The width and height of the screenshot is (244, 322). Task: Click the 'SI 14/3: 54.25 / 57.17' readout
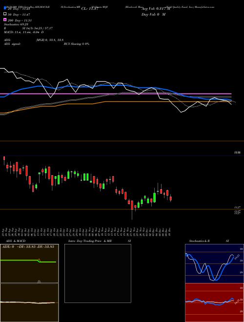click(x=38, y=28)
